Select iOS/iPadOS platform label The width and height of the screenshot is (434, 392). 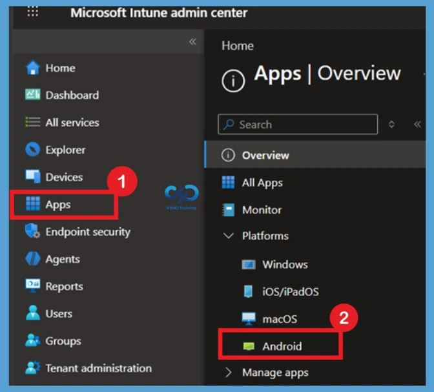(291, 292)
